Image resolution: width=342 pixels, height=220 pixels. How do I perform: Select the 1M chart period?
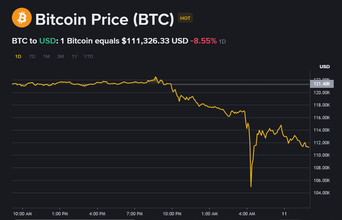pyautogui.click(x=46, y=56)
